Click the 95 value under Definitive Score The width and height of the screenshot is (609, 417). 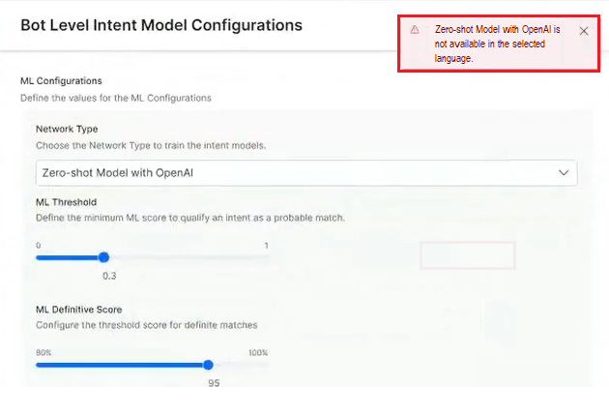click(215, 383)
